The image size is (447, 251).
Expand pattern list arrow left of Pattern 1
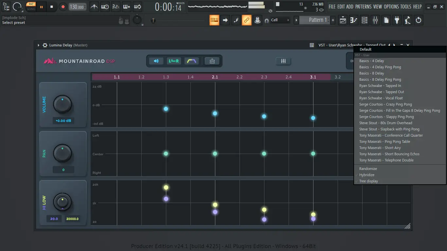click(296, 20)
